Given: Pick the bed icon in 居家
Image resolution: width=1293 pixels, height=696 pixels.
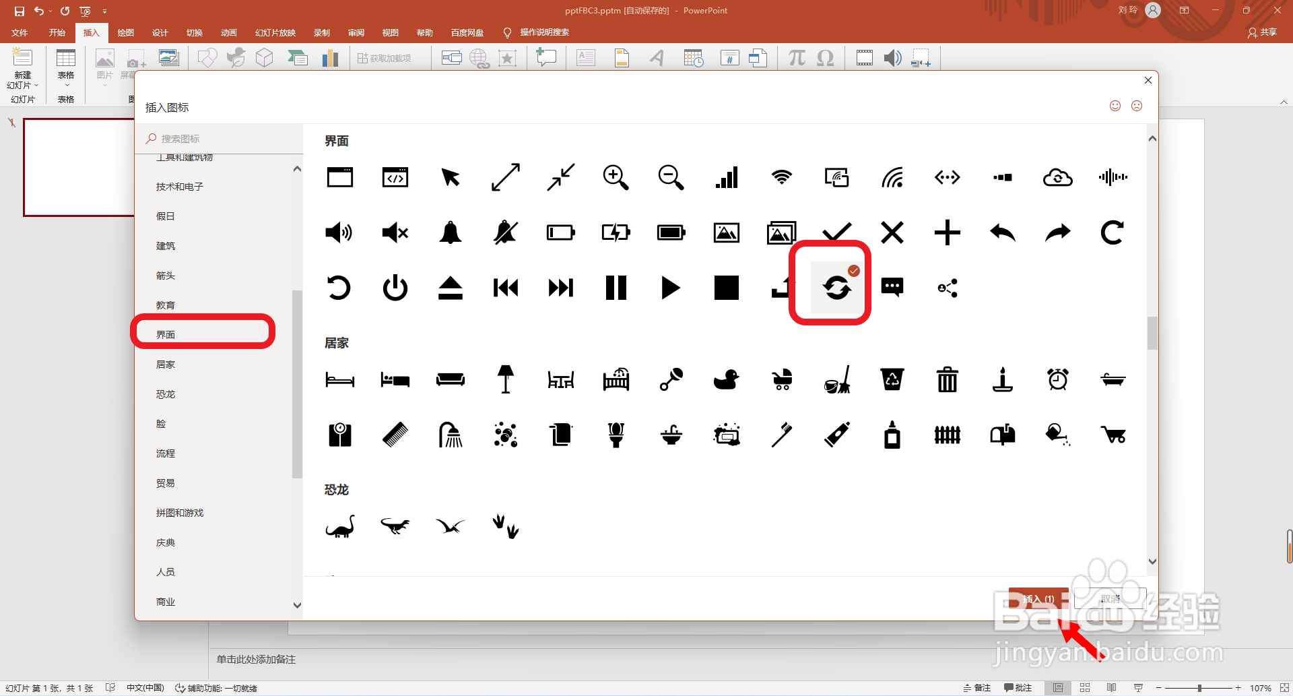Looking at the screenshot, I should 340,380.
